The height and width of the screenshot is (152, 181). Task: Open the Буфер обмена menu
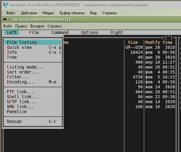72,13
